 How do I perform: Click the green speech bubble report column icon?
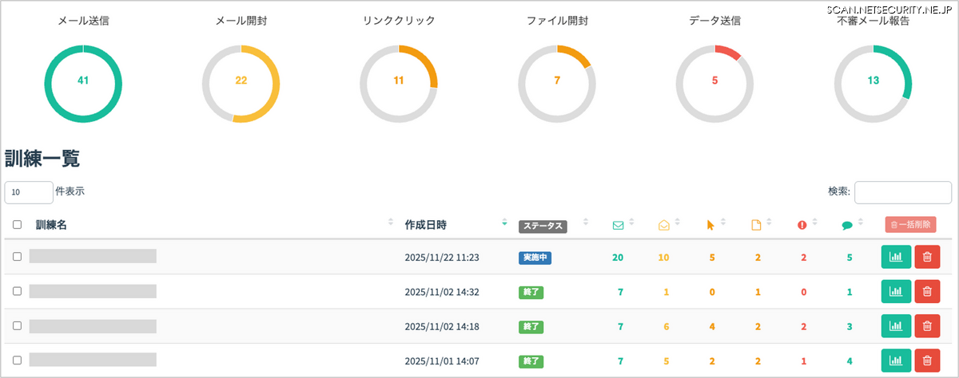[847, 225]
